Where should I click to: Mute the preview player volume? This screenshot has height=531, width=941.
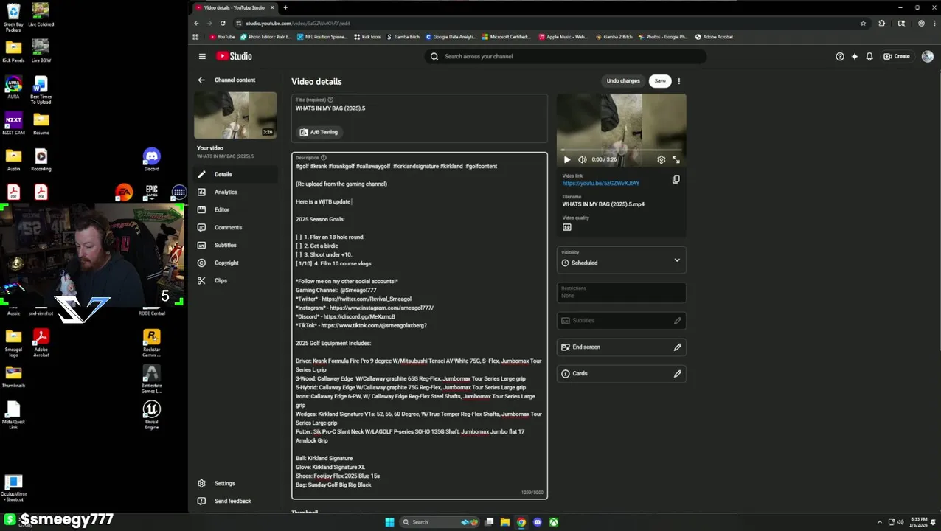click(582, 159)
